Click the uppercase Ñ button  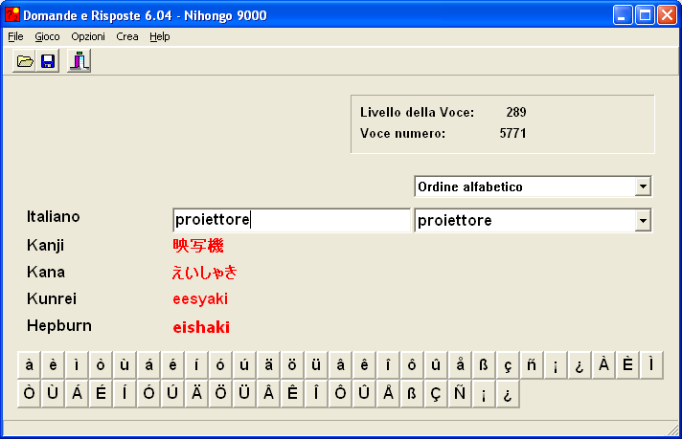tap(460, 394)
